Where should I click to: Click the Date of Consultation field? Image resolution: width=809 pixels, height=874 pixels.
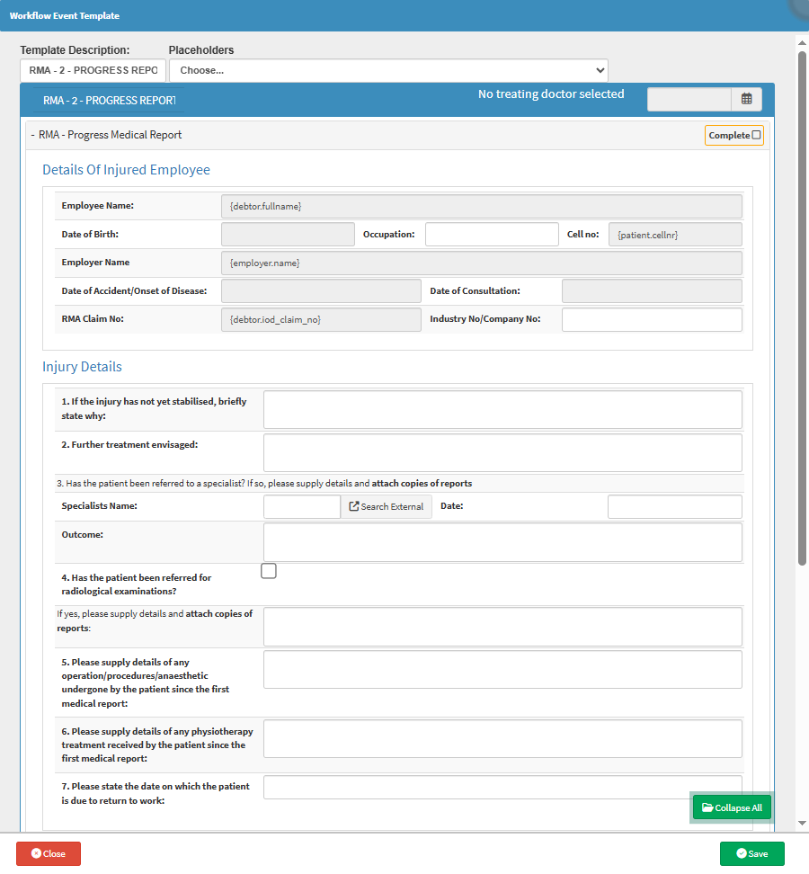click(x=652, y=291)
